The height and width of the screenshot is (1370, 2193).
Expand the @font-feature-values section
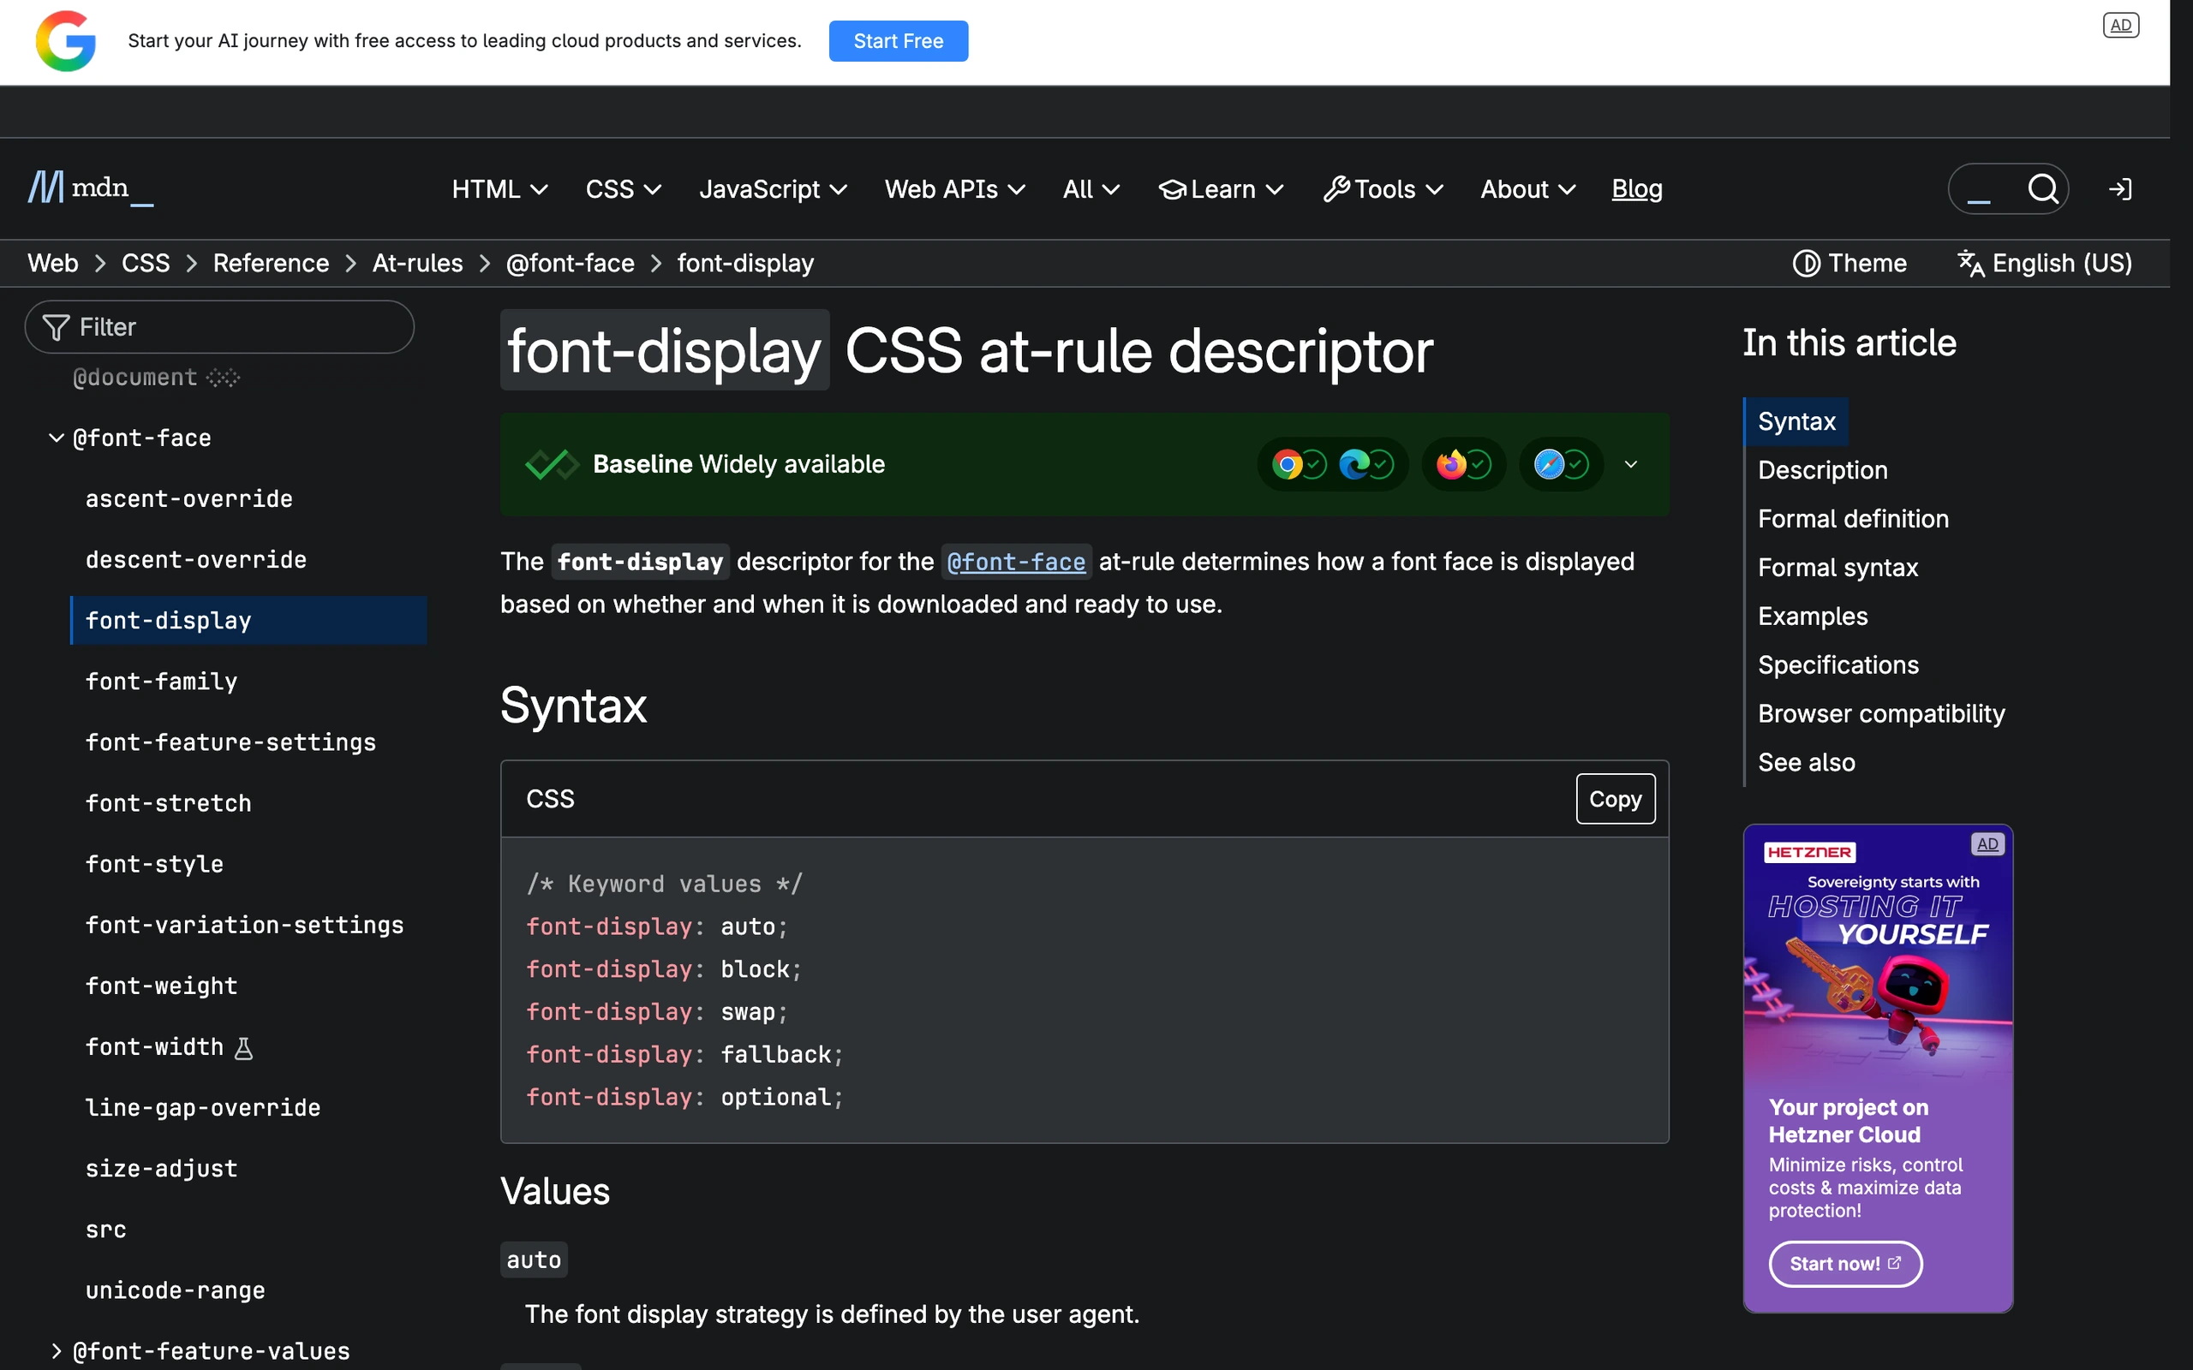(57, 1351)
